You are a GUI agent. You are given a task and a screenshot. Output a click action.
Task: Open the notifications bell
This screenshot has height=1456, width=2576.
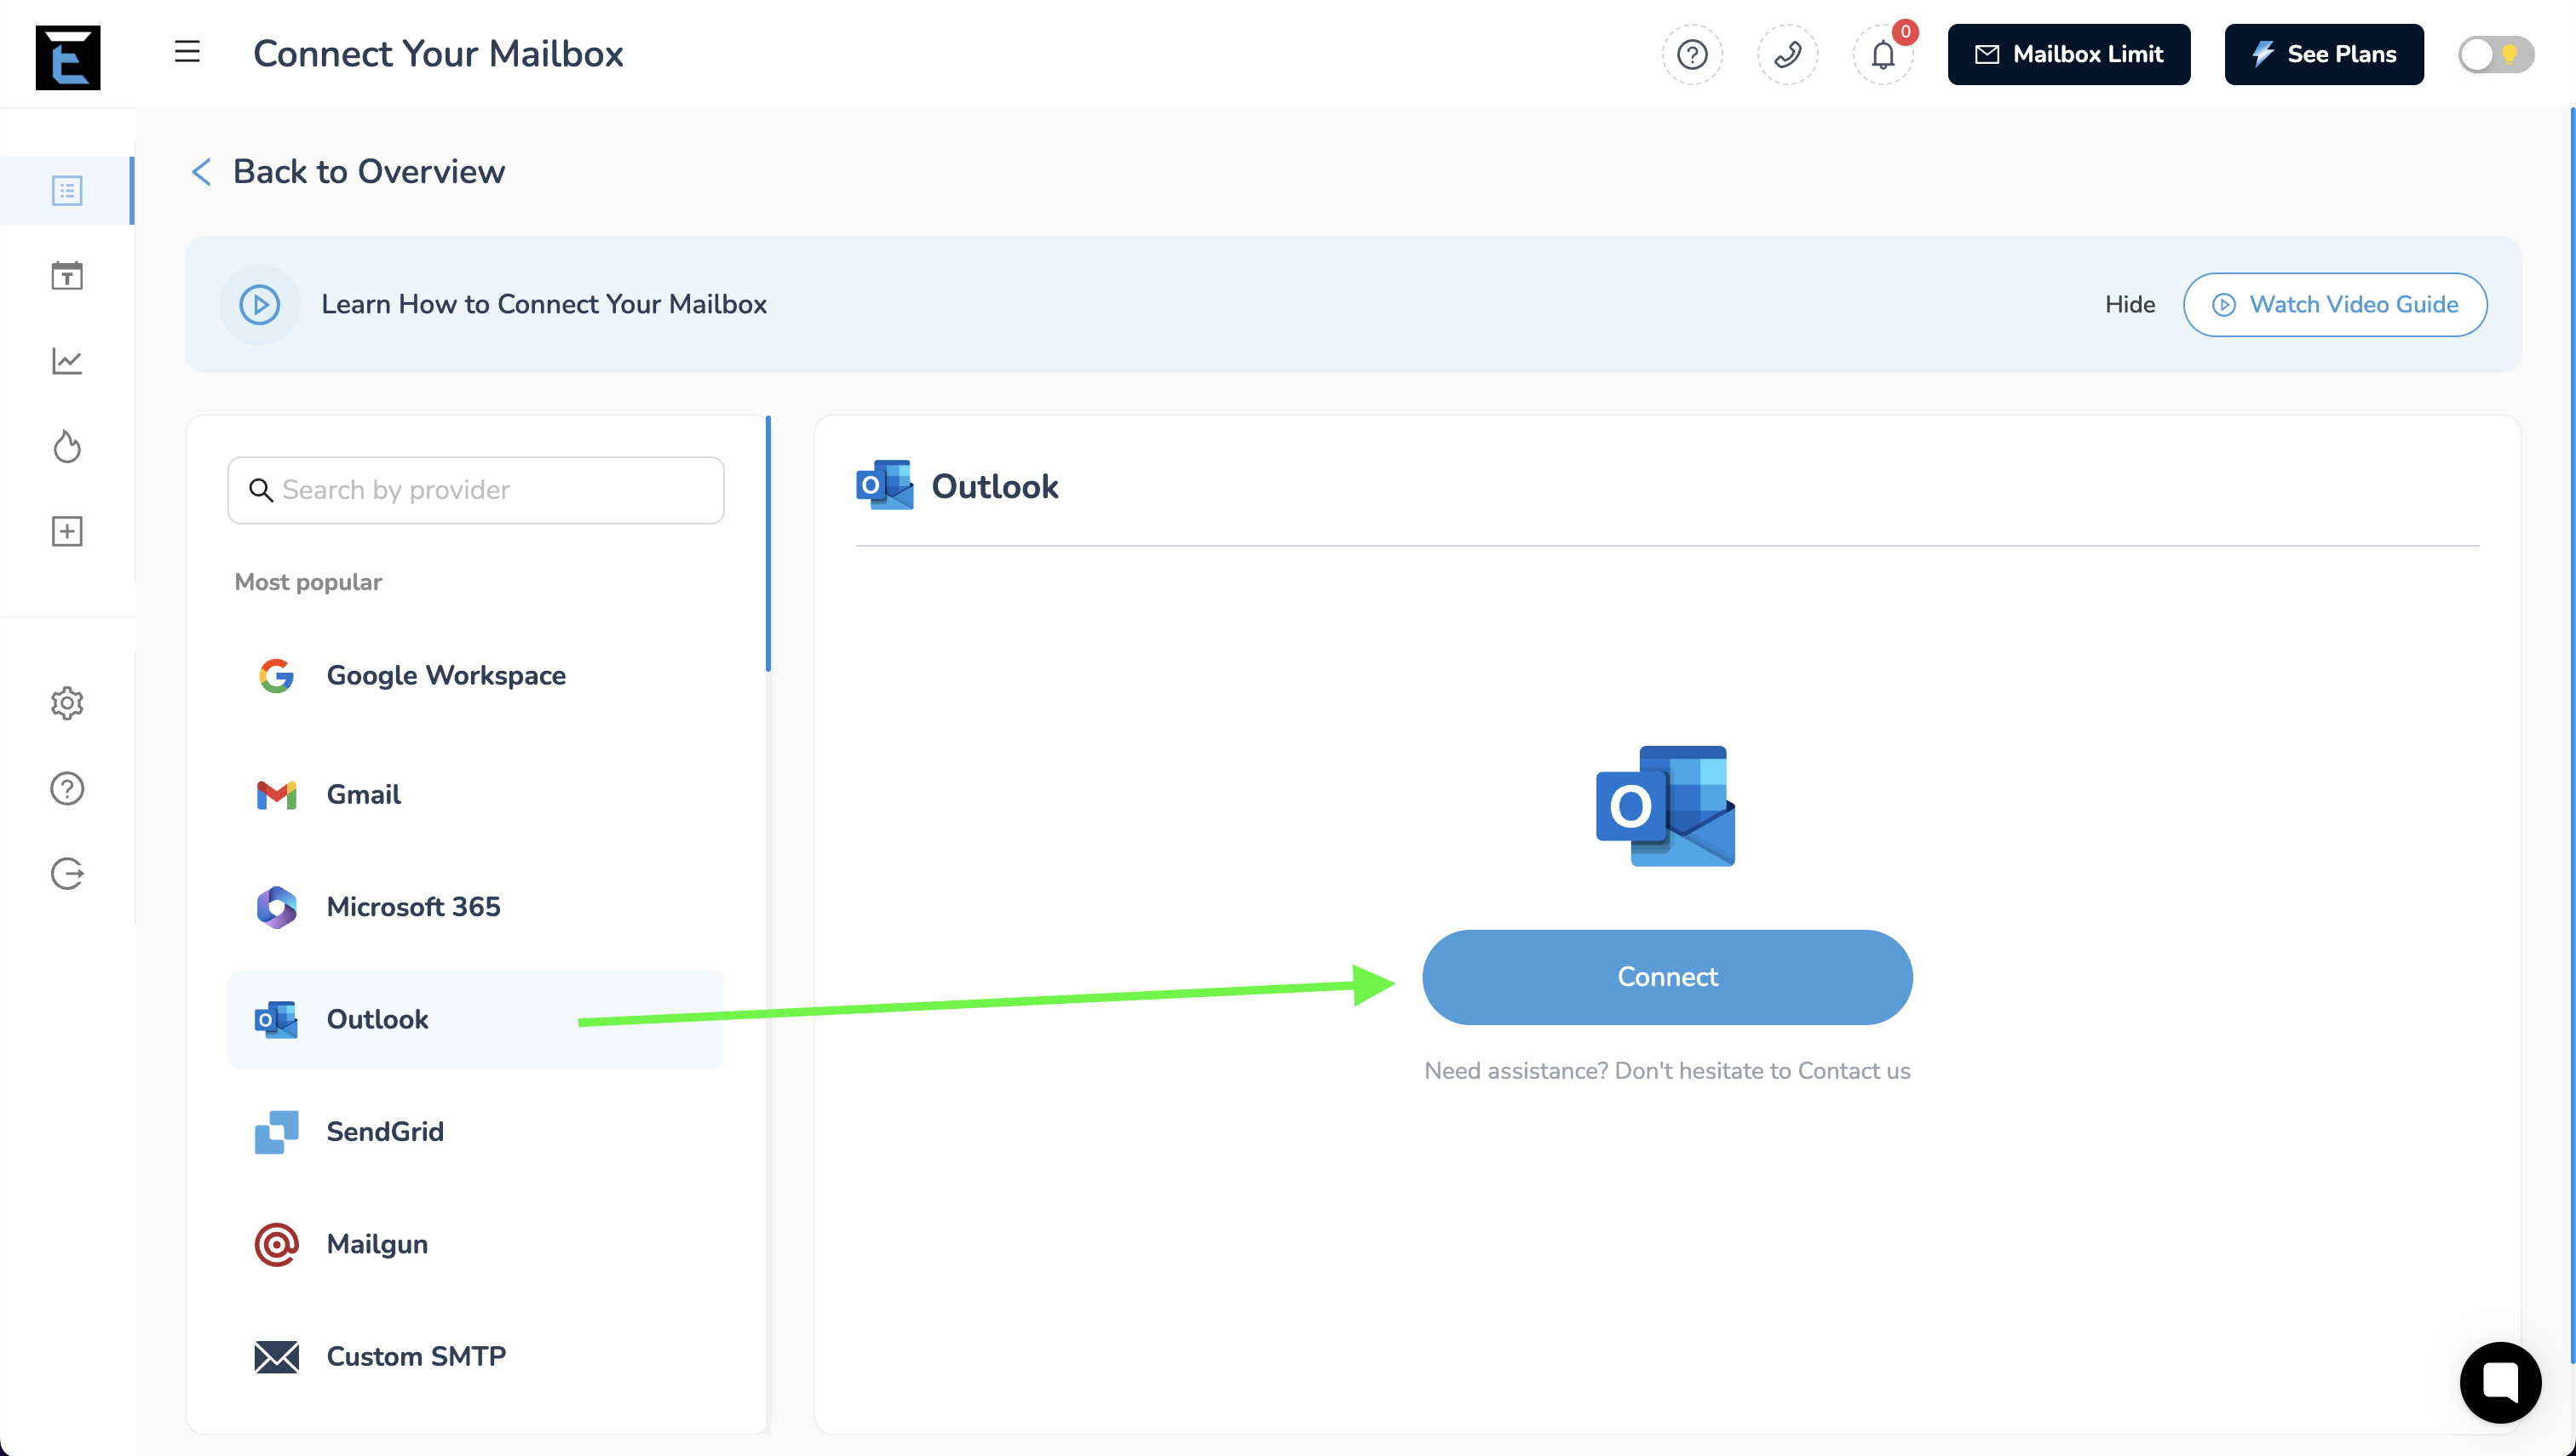click(x=1883, y=54)
